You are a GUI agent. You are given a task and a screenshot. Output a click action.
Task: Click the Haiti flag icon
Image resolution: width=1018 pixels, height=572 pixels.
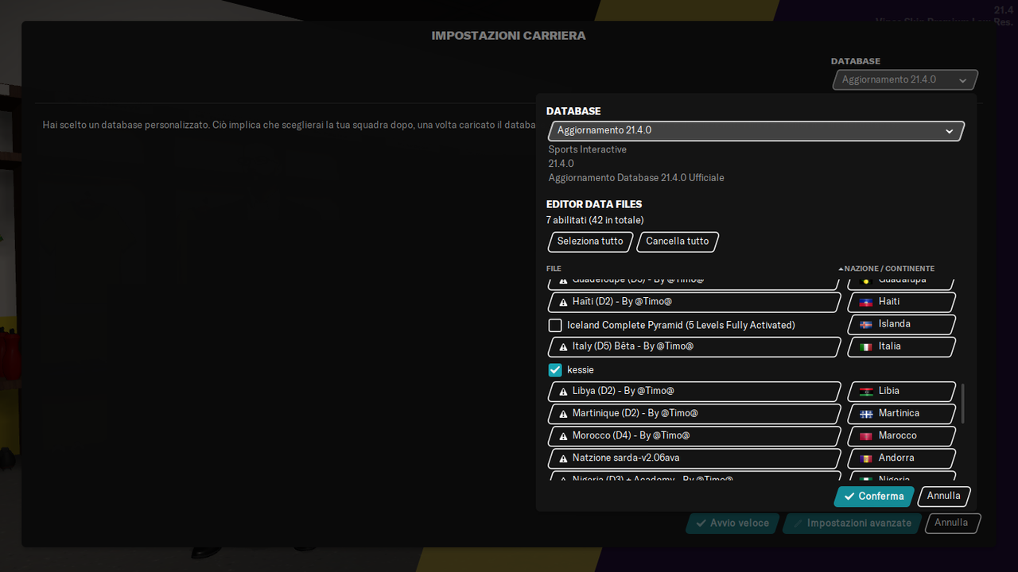(x=868, y=302)
